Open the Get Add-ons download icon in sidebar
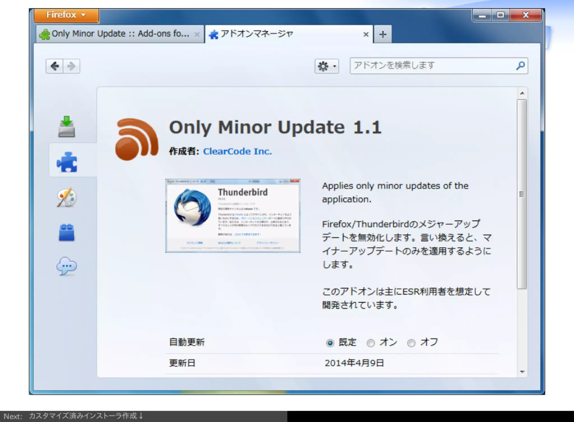574x422 pixels. pos(67,127)
